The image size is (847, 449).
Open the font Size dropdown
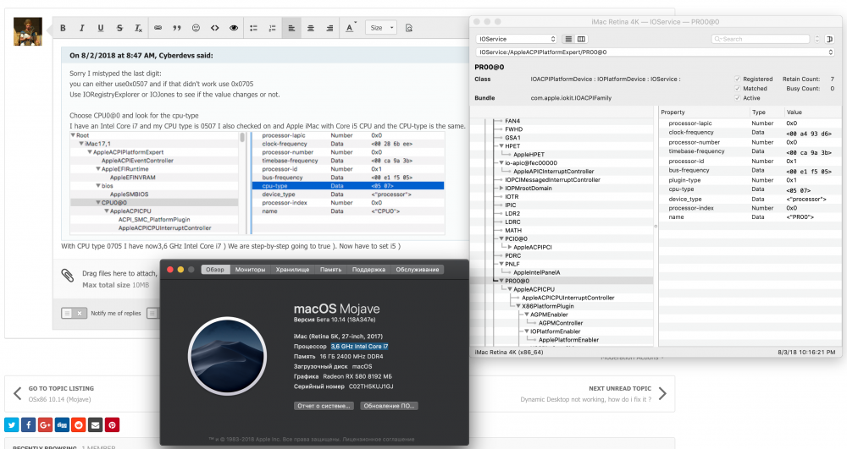(x=381, y=28)
